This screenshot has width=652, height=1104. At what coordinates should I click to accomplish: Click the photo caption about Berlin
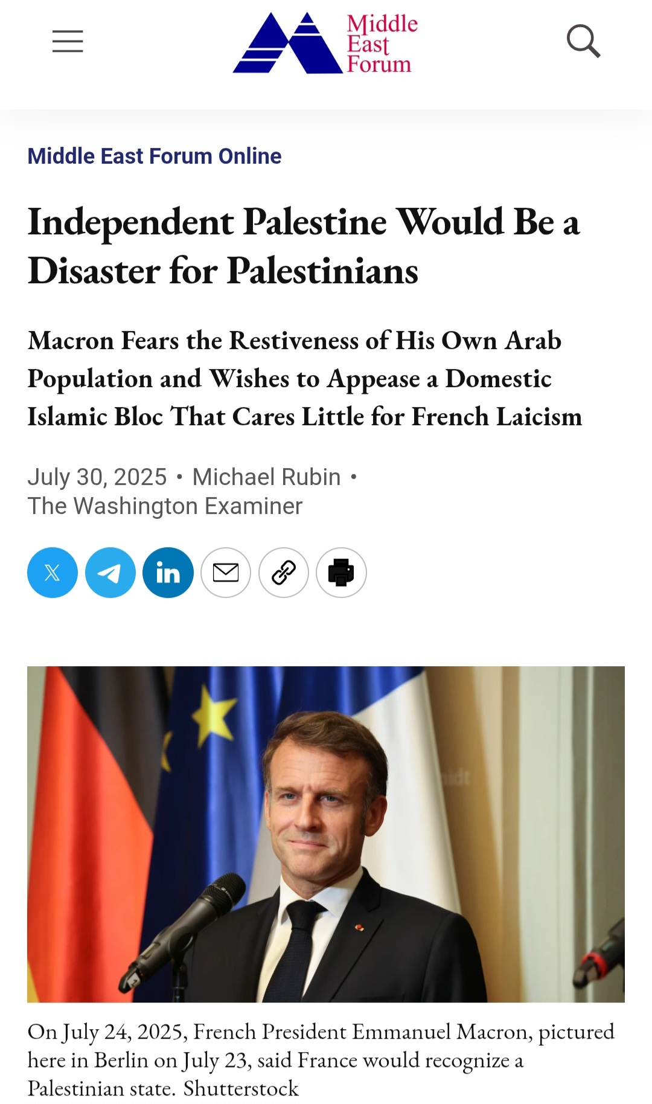coord(321,1060)
